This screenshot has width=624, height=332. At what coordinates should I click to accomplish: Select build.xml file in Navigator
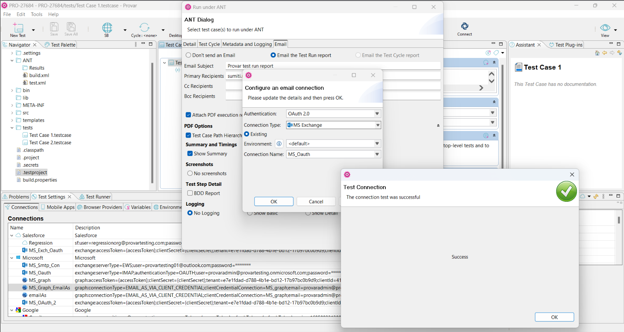(x=39, y=75)
